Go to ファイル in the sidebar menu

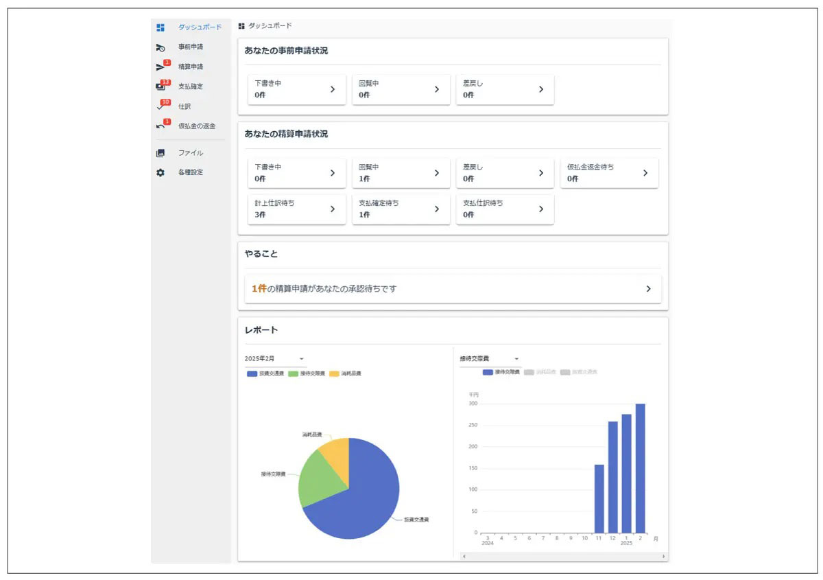click(191, 153)
